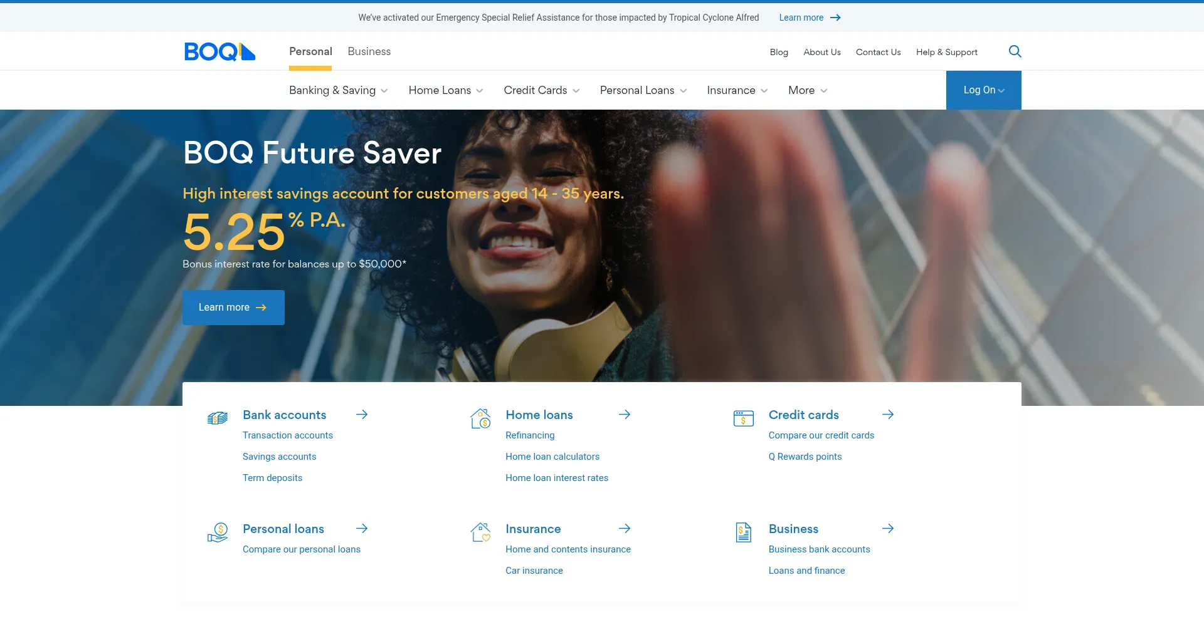Click the BOQ logo
Image resolution: width=1204 pixels, height=622 pixels.
(x=219, y=51)
